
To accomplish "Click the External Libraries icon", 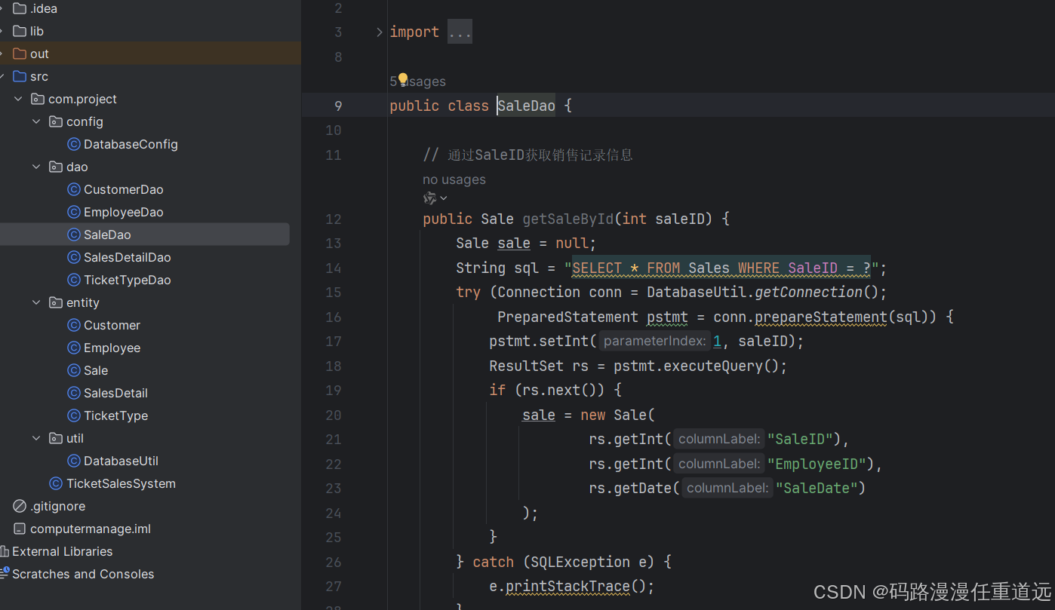I will tap(5, 551).
